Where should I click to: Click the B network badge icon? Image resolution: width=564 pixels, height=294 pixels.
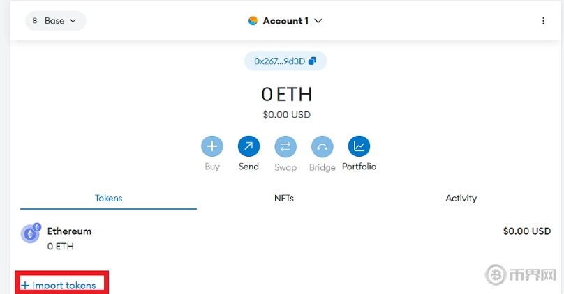pos(35,21)
